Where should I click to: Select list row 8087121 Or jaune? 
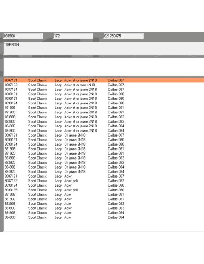coord(104,135)
